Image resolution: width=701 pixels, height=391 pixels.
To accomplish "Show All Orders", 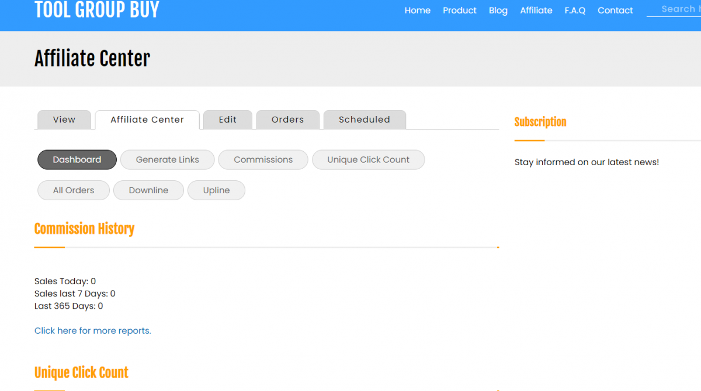I will point(74,190).
